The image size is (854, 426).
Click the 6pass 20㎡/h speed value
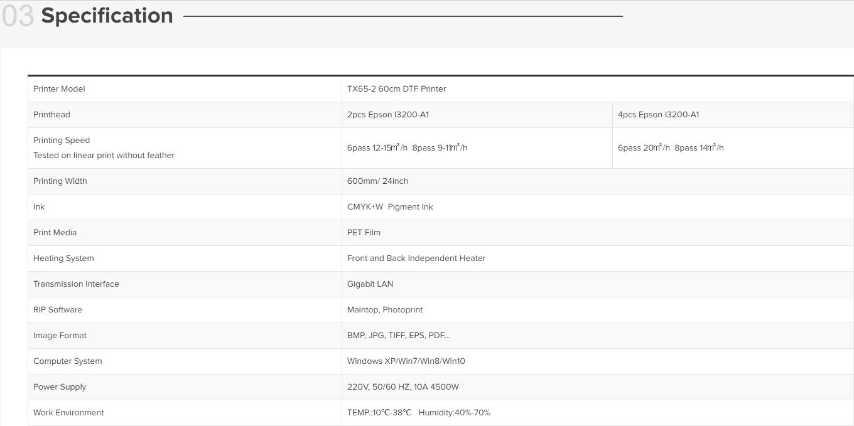pos(644,148)
